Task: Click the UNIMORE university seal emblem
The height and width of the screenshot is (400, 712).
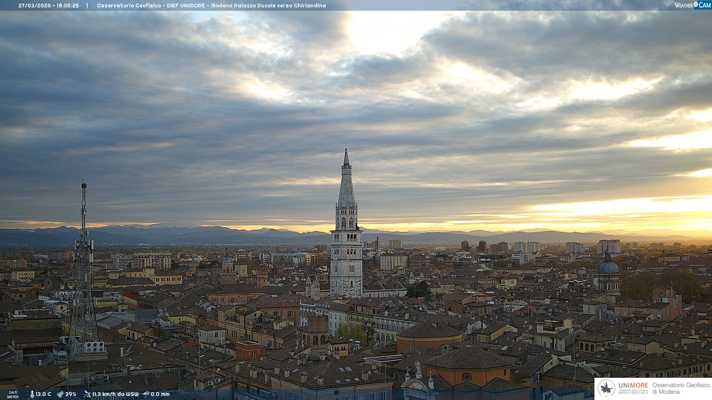Action: (606, 388)
